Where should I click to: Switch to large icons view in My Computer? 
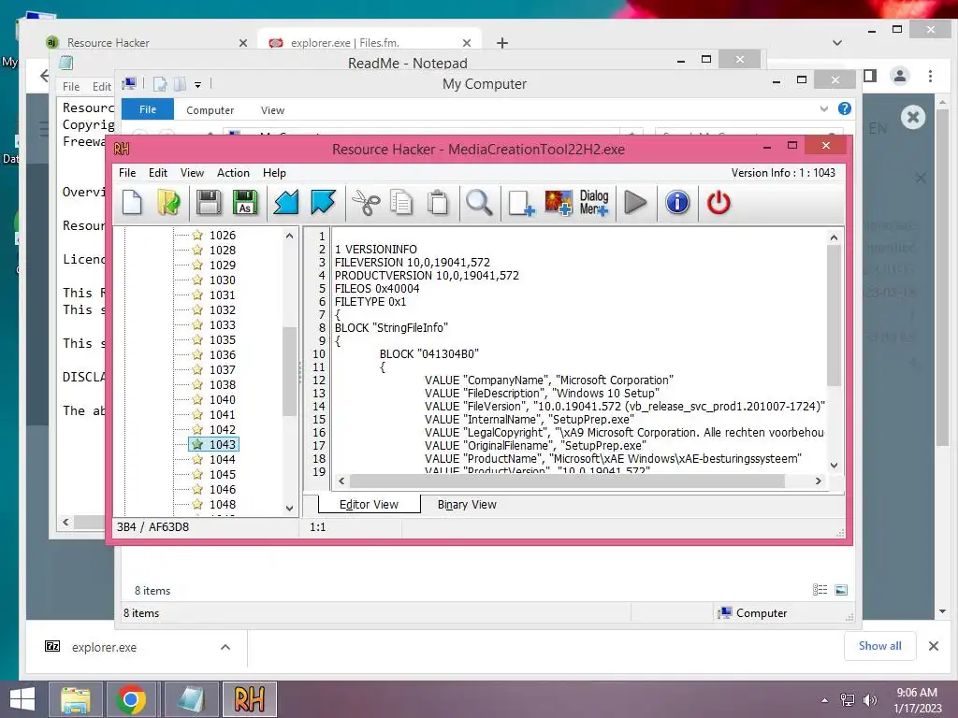click(x=841, y=590)
